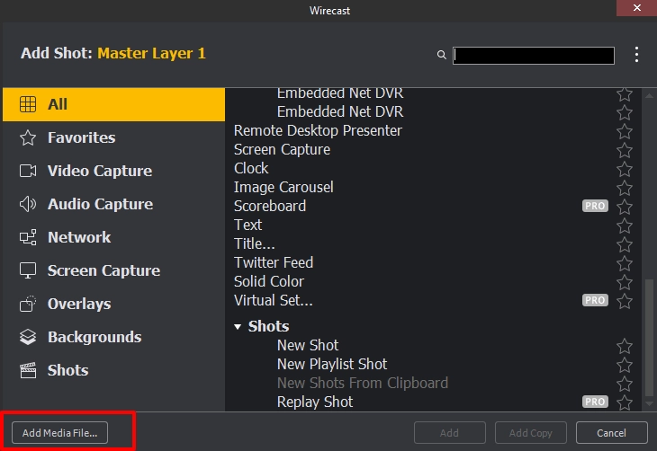657x451 pixels.
Task: Select the Solid Color source
Action: [433, 281]
